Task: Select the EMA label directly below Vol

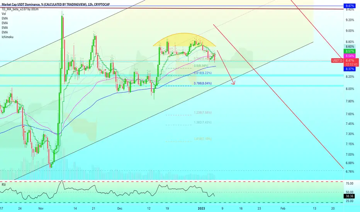Action: click(x=5, y=19)
